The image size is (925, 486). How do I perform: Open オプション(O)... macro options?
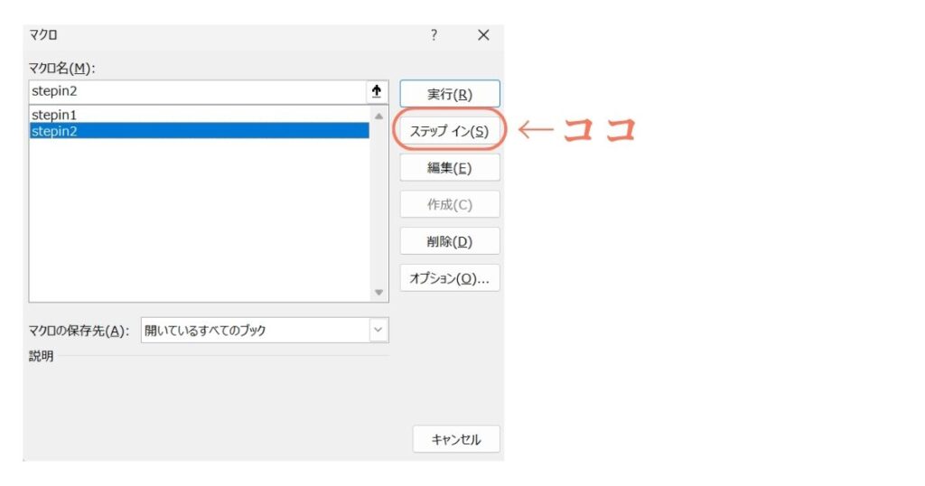pyautogui.click(x=449, y=278)
